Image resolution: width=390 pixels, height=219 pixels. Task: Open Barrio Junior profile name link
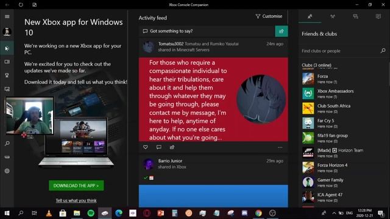coord(171,161)
